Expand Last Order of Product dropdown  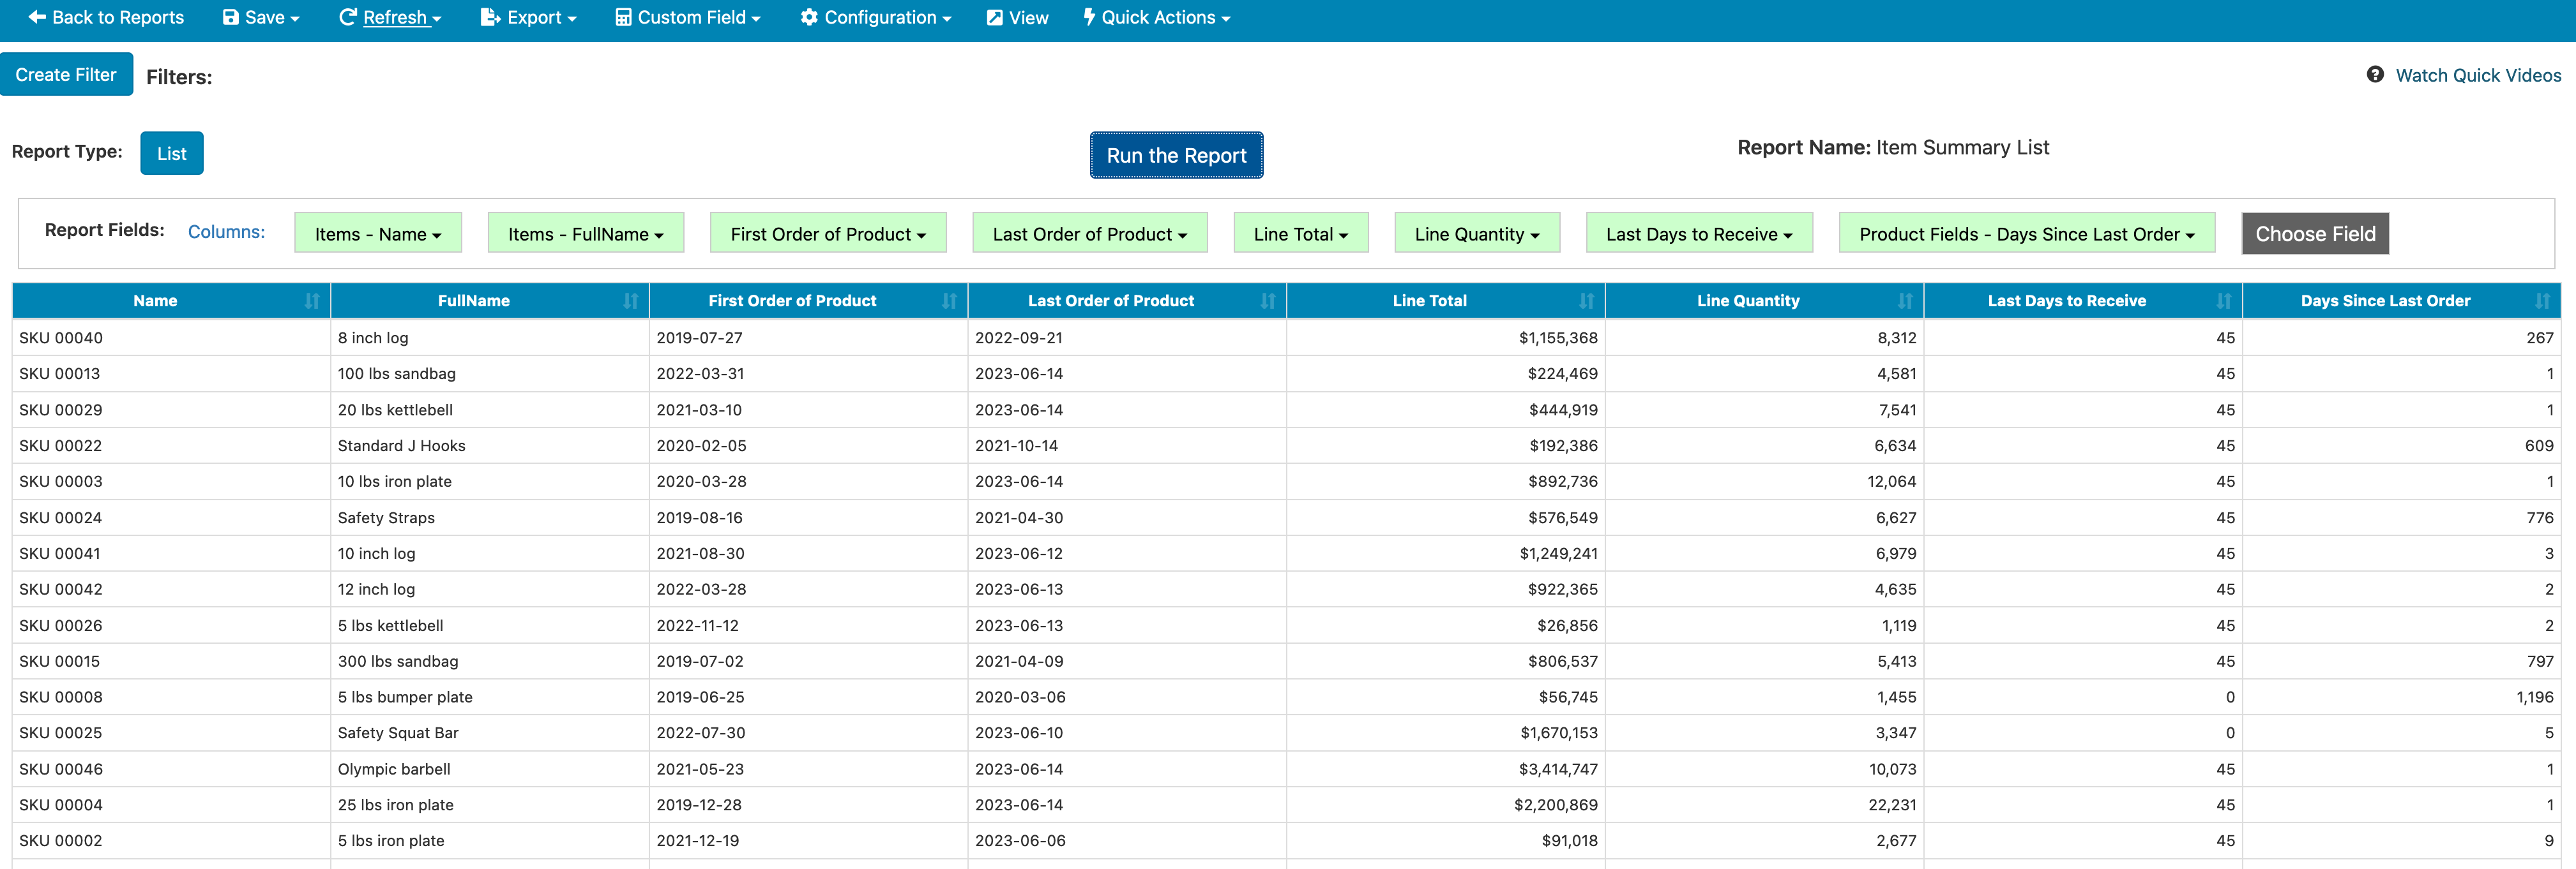click(x=1089, y=234)
